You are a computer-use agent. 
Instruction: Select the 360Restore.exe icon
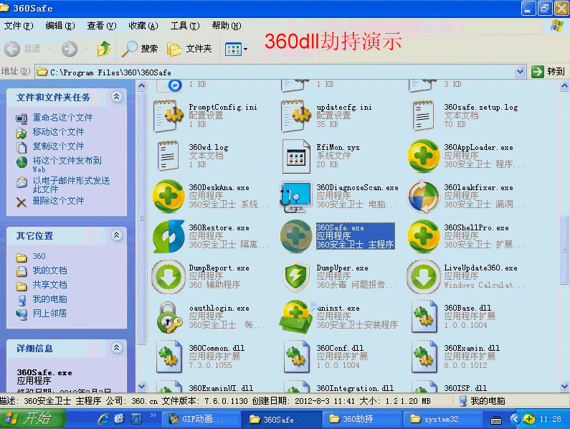pos(168,236)
